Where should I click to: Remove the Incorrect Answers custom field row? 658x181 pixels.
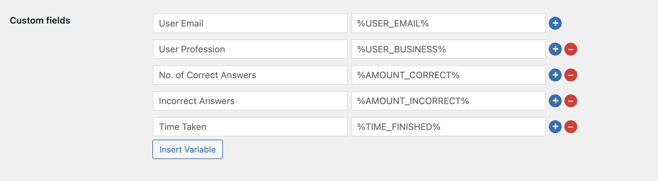(x=570, y=101)
